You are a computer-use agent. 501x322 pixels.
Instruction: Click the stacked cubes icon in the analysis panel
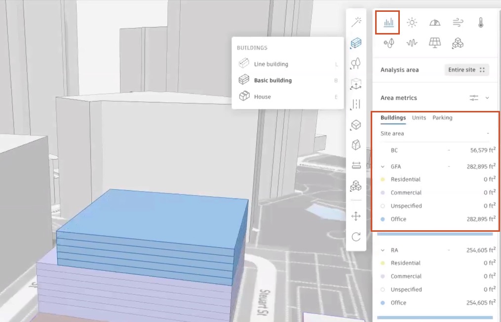458,43
